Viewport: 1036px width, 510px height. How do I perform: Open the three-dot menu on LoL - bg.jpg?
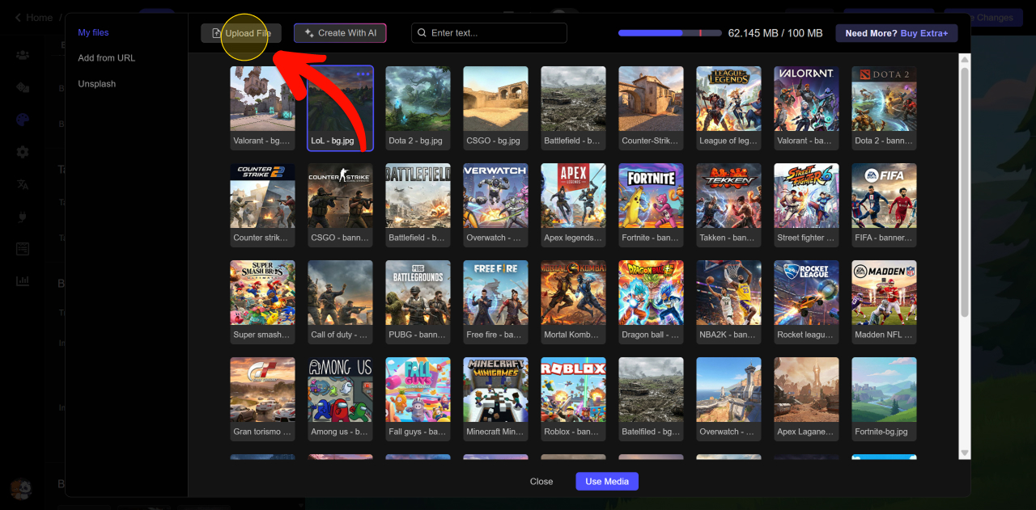pyautogui.click(x=363, y=74)
